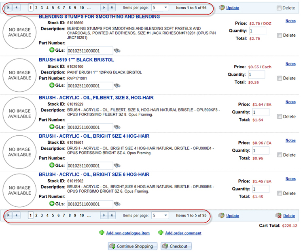Click the top pager's first page arrow icon
This screenshot has width=301, height=252.
[8, 8]
